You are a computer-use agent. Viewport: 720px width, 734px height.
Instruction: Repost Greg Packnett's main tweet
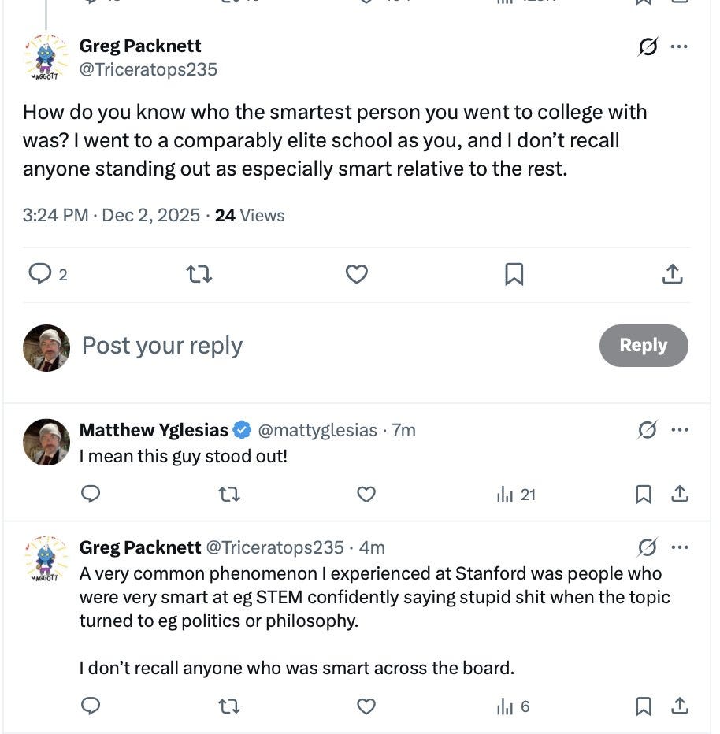(199, 274)
